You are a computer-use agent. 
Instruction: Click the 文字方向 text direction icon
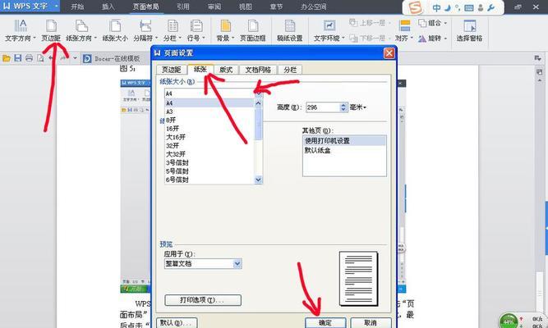21,26
